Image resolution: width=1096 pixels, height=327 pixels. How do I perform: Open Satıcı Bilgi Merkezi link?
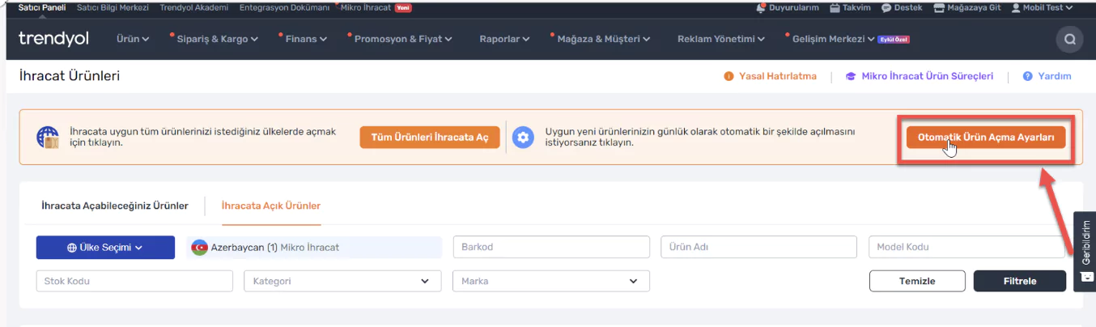click(114, 7)
